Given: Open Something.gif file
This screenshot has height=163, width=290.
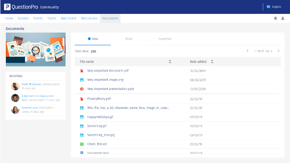Looking at the screenshot, I should (x=97, y=126).
